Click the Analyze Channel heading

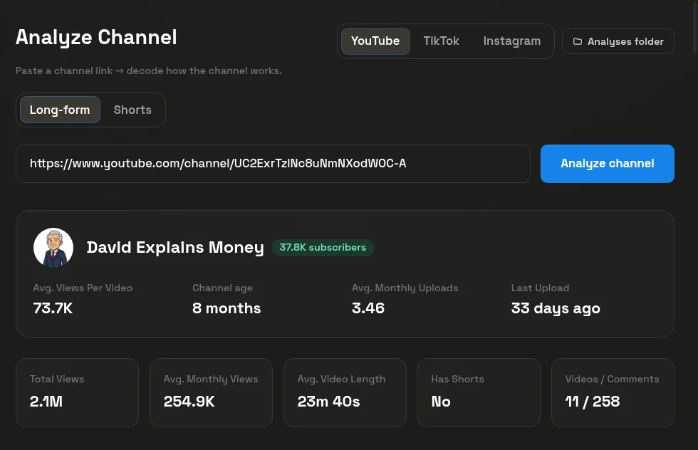click(96, 38)
